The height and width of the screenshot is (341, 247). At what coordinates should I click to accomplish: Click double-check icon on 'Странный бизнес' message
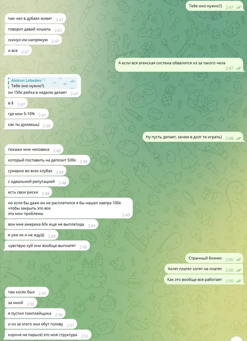tap(239, 260)
